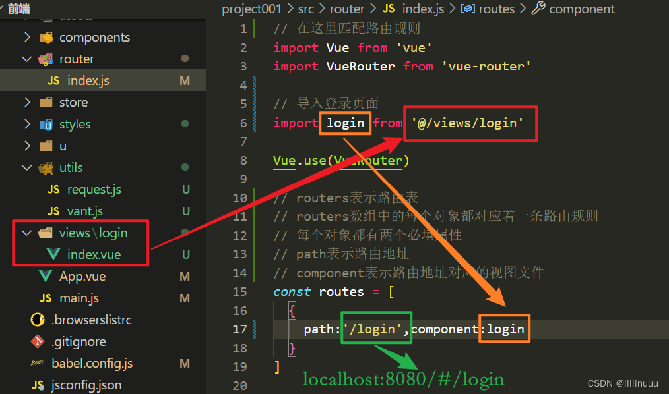This screenshot has width=669, height=394.
Task: Collapse the utils folder chevron
Action: tap(27, 167)
